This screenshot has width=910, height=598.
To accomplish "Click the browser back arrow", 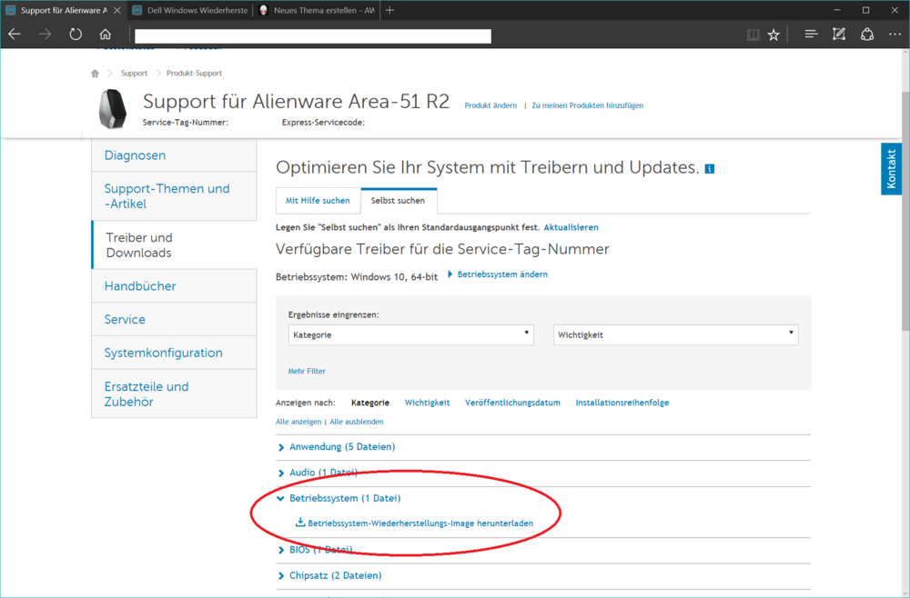I will click(15, 35).
